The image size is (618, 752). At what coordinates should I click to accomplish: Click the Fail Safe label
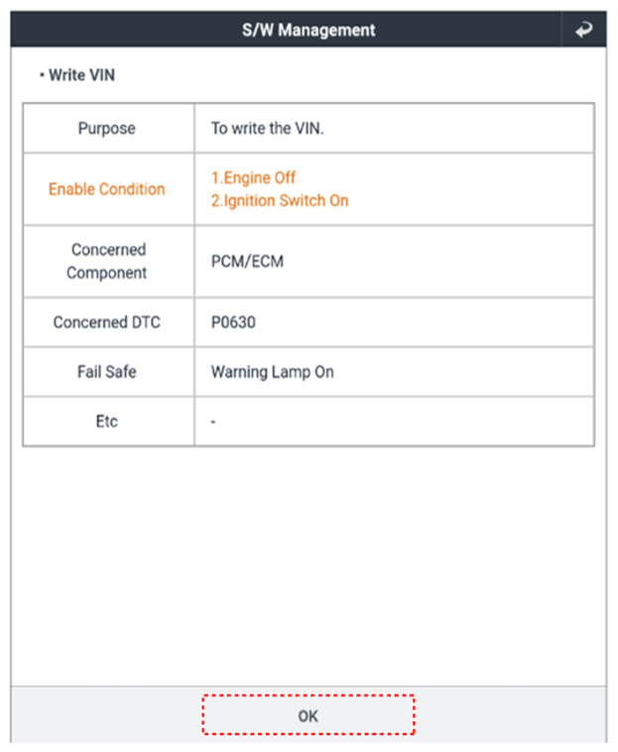(x=107, y=372)
